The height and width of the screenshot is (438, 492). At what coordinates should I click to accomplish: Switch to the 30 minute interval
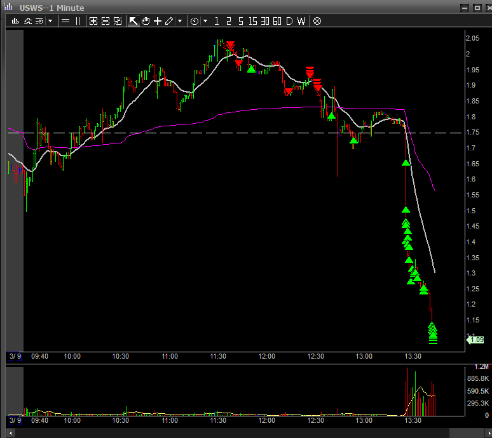click(265, 21)
